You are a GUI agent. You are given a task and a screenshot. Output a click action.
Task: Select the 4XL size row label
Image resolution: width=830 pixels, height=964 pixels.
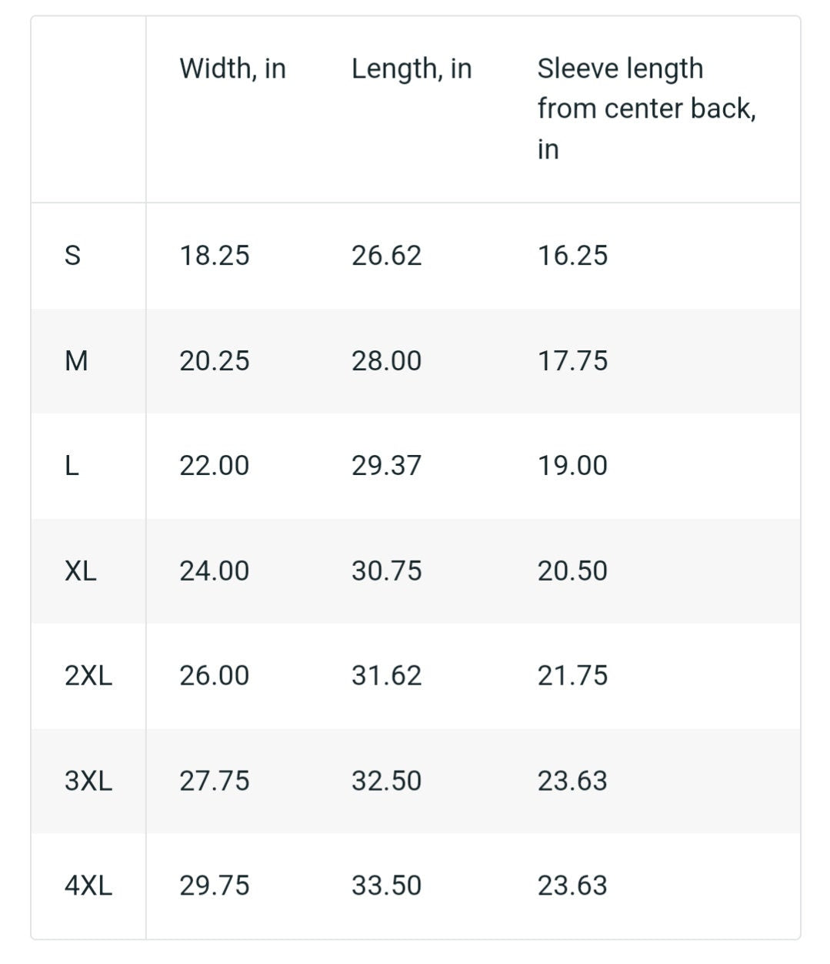pyautogui.click(x=88, y=885)
